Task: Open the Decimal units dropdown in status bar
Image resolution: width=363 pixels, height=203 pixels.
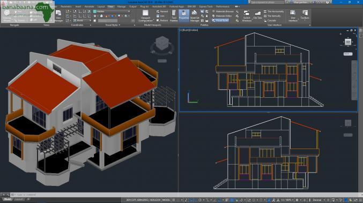Action: (x=318, y=200)
